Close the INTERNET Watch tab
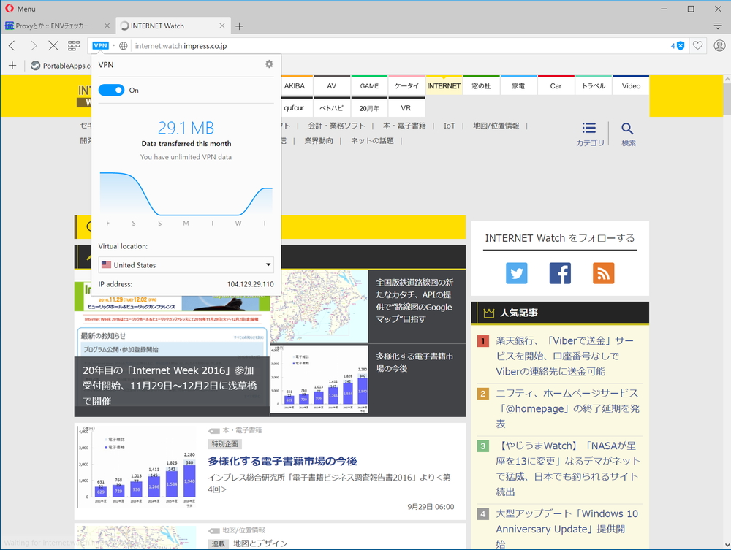 click(x=222, y=26)
